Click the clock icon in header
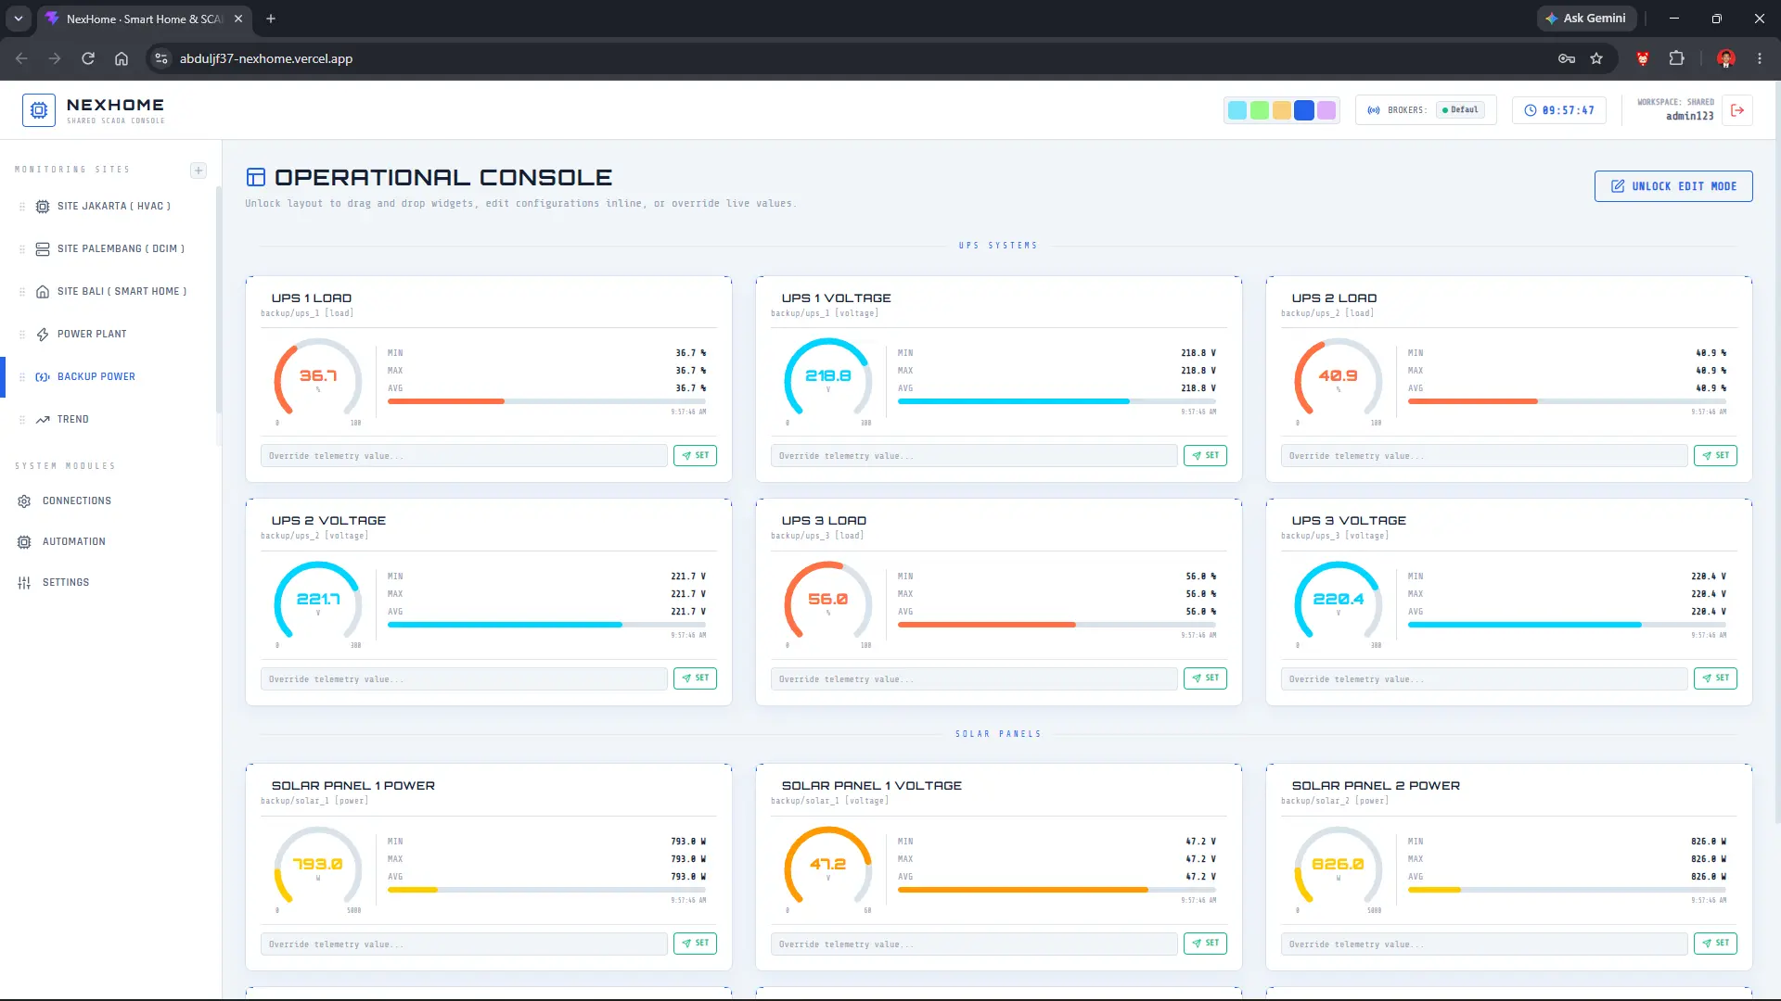The height and width of the screenshot is (1001, 1781). coord(1531,110)
